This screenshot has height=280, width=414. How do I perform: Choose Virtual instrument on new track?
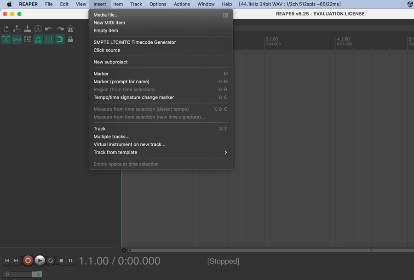click(129, 144)
